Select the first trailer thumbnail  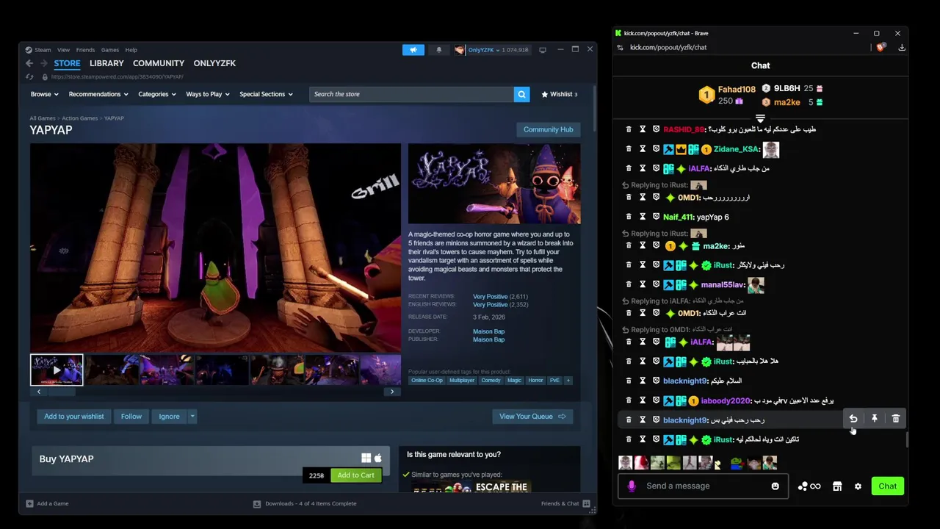[x=57, y=370]
